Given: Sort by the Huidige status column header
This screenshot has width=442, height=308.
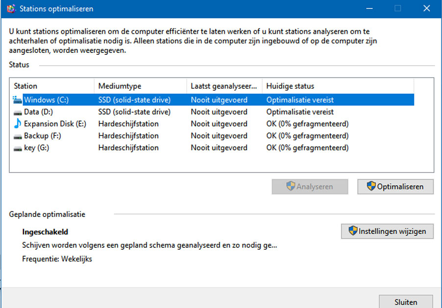Looking at the screenshot, I should point(338,86).
